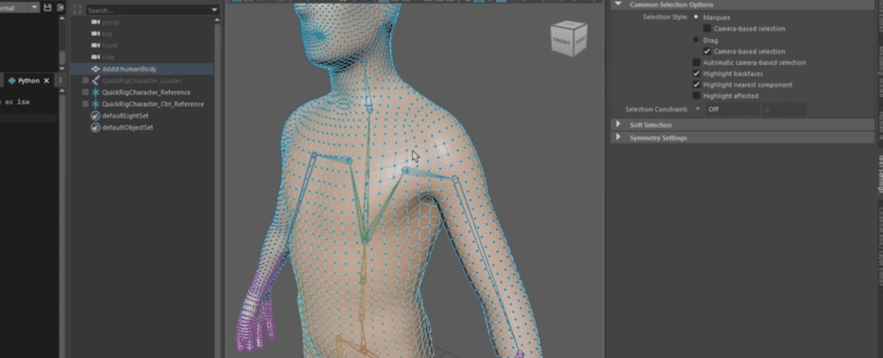
Task: Click the FRONT face of the ViewCube
Action: [561, 42]
